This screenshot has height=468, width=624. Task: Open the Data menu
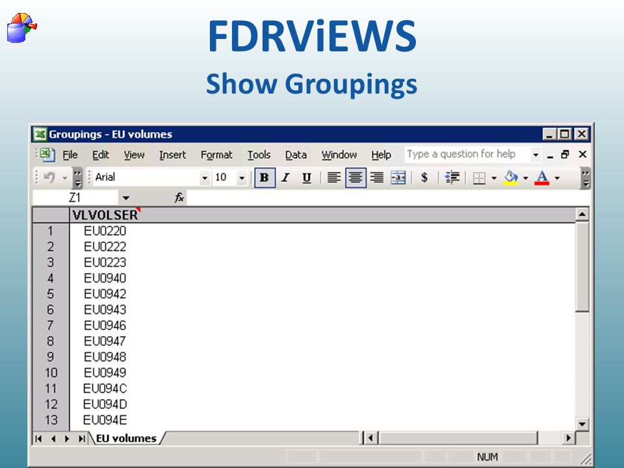click(296, 155)
